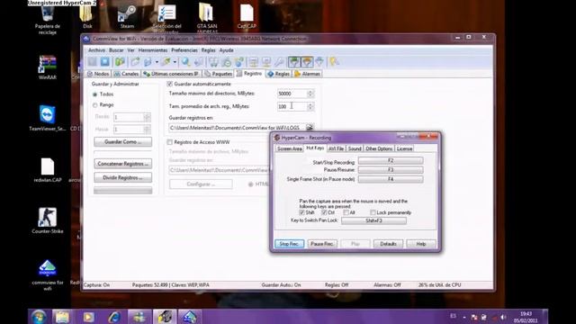Open the Archivo menu
This screenshot has height=324, width=576.
(x=96, y=50)
